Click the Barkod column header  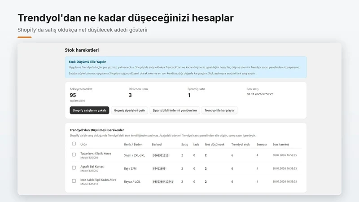click(x=157, y=145)
